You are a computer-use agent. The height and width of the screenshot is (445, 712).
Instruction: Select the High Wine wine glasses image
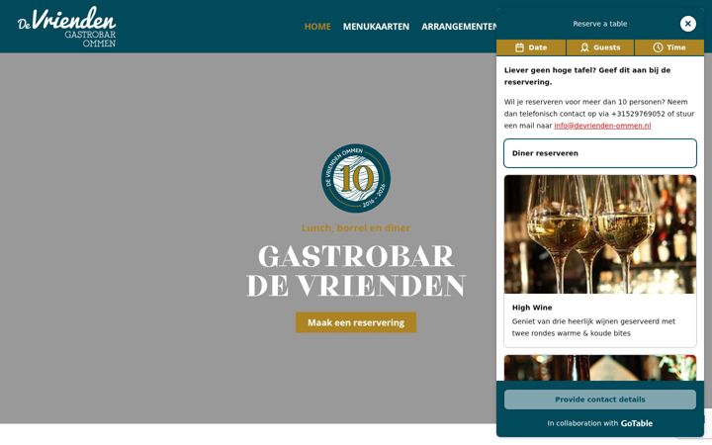pyautogui.click(x=600, y=234)
